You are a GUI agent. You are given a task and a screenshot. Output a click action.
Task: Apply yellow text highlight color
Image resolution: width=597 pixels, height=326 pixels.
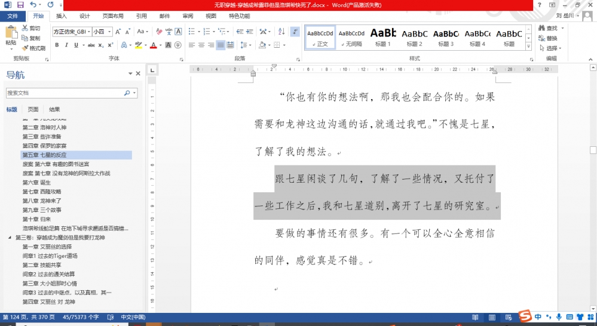(x=138, y=45)
